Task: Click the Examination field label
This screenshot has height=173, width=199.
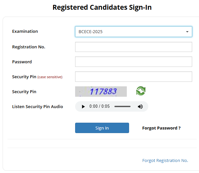Action: [x=25, y=31]
